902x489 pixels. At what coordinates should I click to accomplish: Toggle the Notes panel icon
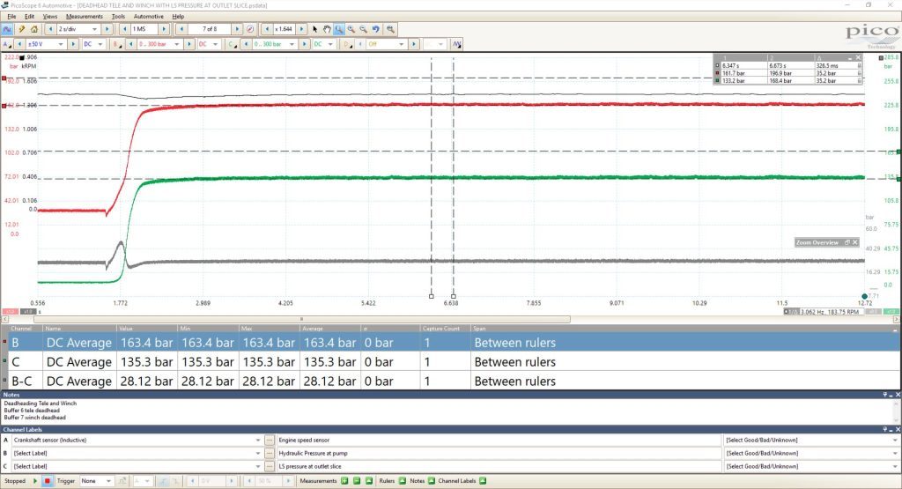coord(431,481)
